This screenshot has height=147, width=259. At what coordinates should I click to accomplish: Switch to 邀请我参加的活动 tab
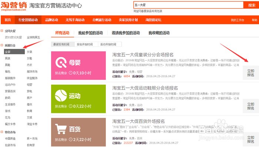[126, 33]
